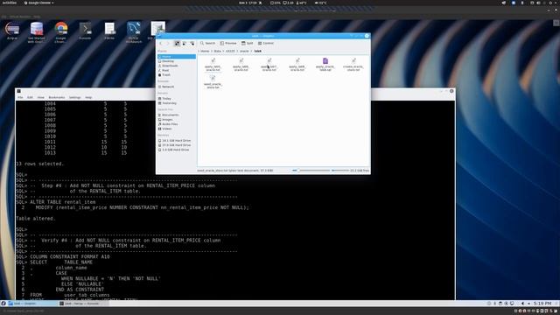Click Data in Dolphin breadcrumb path
This screenshot has width=560, height=315.
pyautogui.click(x=218, y=52)
